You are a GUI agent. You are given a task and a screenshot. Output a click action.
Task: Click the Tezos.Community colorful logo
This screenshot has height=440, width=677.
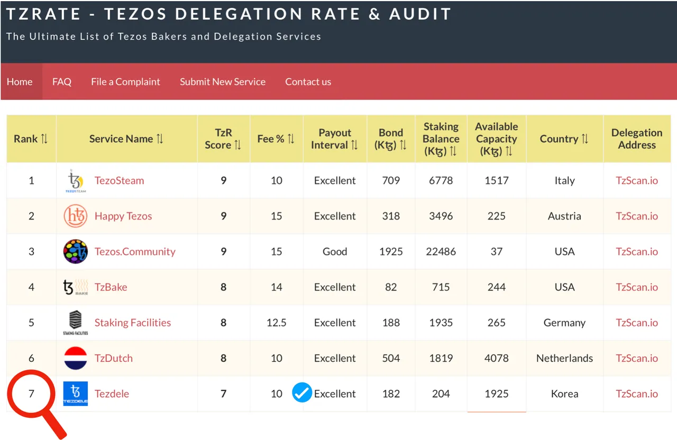tap(75, 252)
